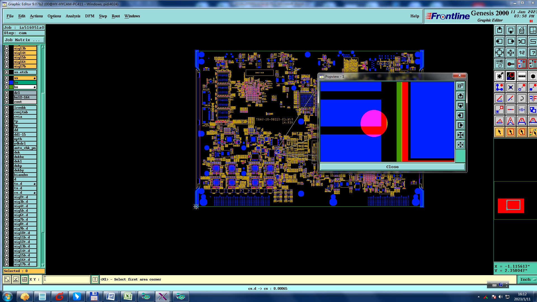This screenshot has width=537, height=302.
Task: Toggle the drl layer checkbox
Action: (x=7, y=93)
